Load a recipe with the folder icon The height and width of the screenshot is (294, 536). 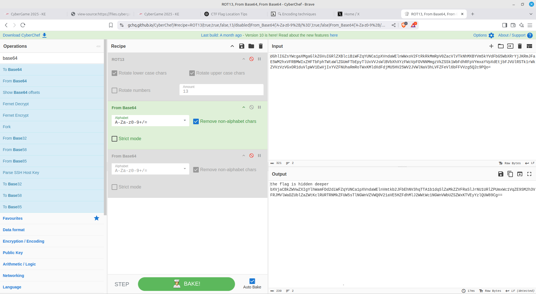coord(251,46)
